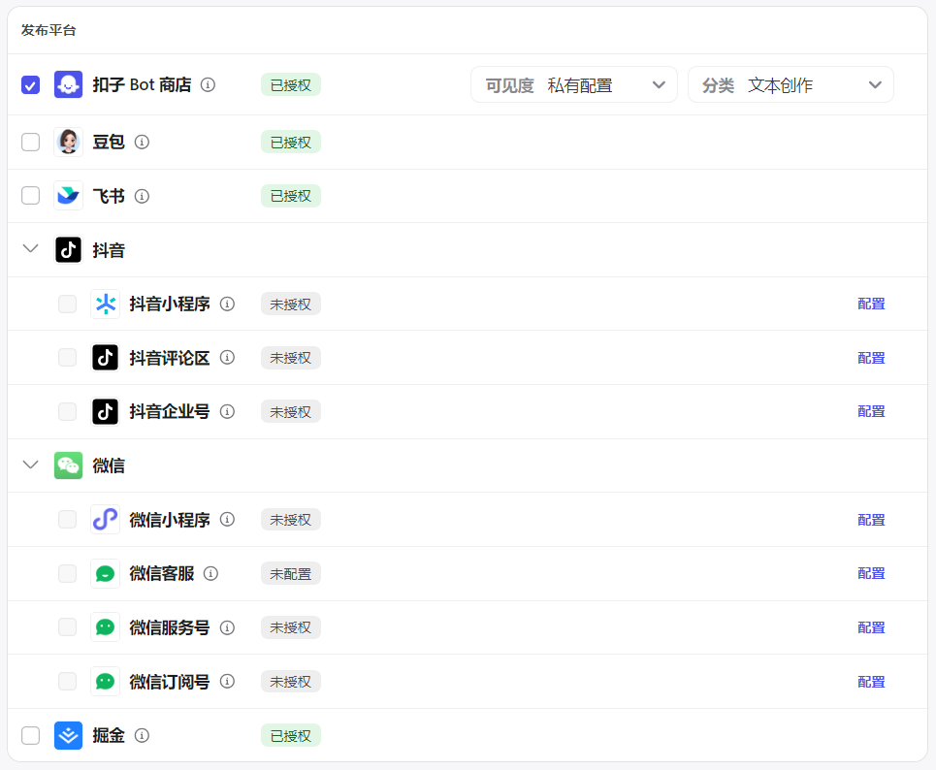
Task: Click 配置 link for 微信客服
Action: (x=871, y=573)
